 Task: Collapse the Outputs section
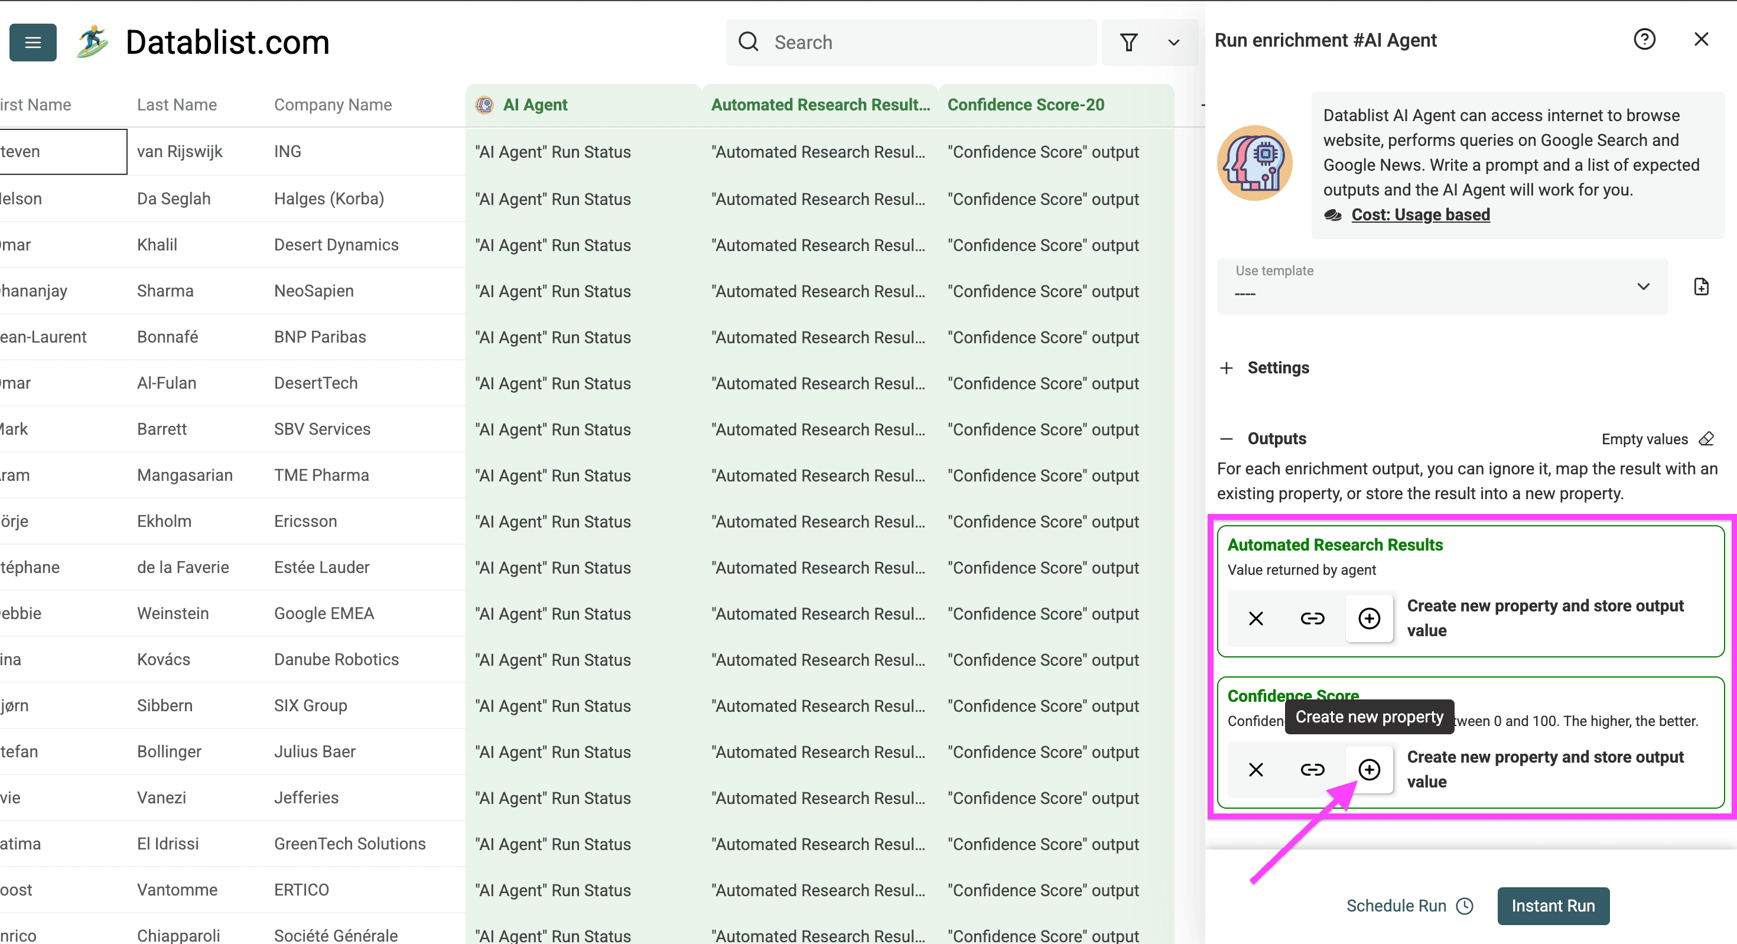1227,438
